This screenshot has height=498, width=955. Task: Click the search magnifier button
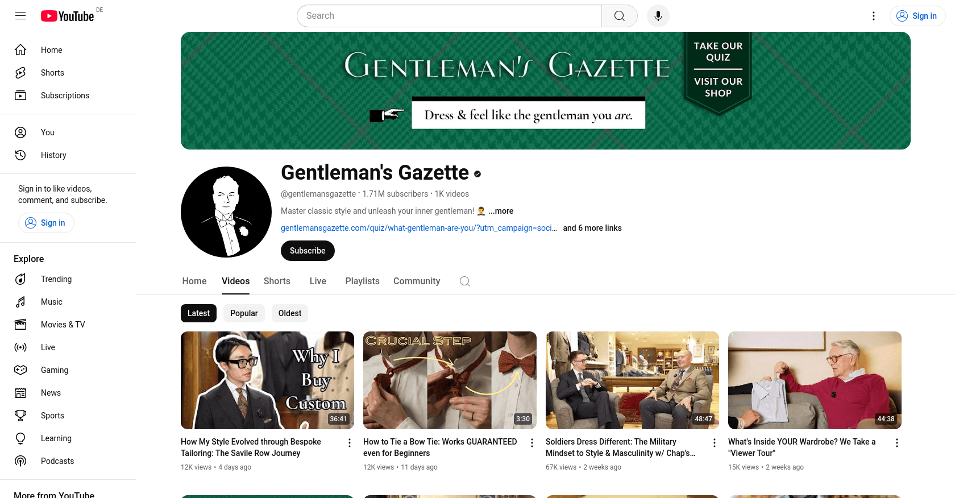coord(620,16)
